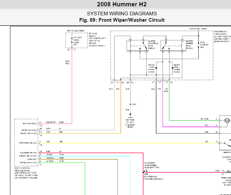Select the "LOW REF" pin label

[32, 159]
